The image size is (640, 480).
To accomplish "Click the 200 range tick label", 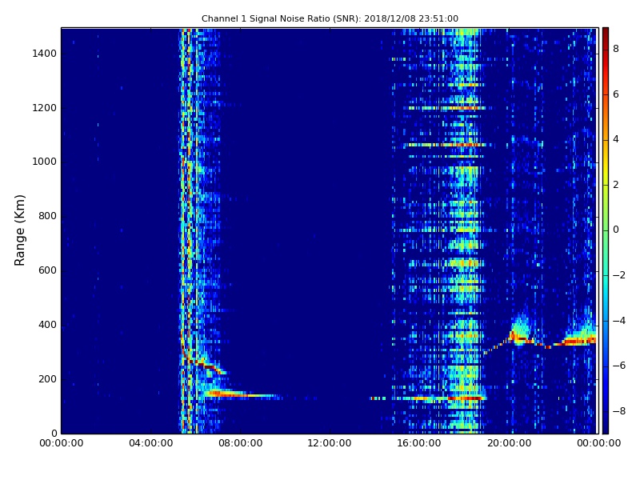I will coord(47,378).
